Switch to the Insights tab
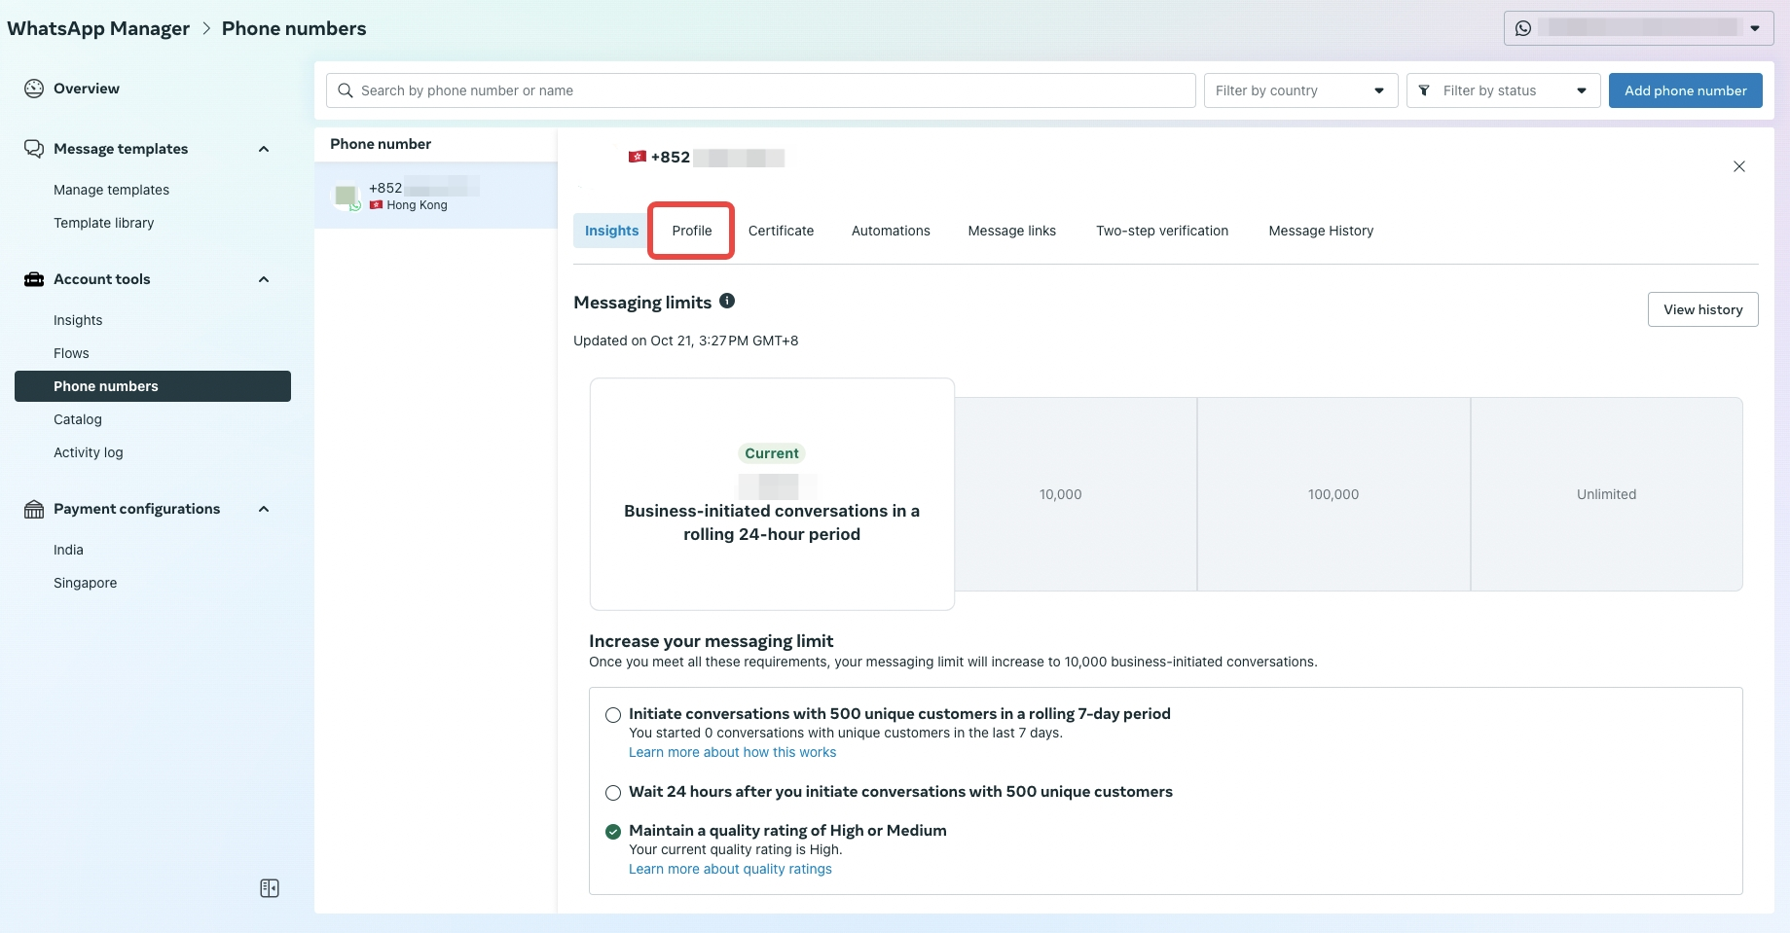 click(x=611, y=231)
